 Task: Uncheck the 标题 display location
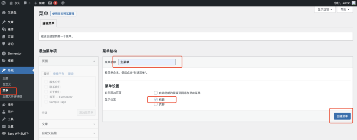click(156, 99)
